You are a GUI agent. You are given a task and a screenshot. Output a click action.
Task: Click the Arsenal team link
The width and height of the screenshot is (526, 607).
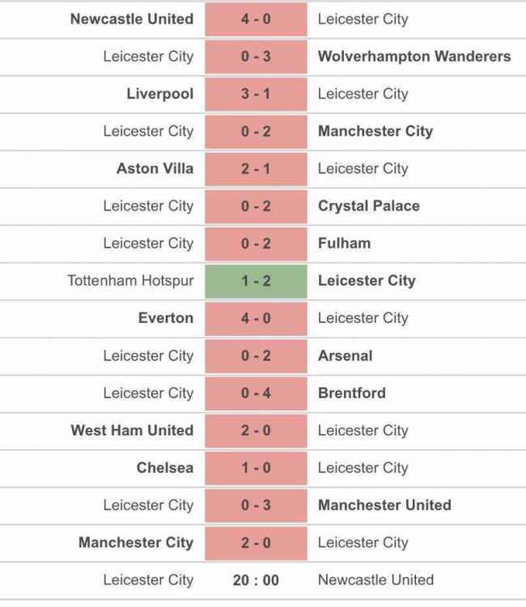(345, 355)
